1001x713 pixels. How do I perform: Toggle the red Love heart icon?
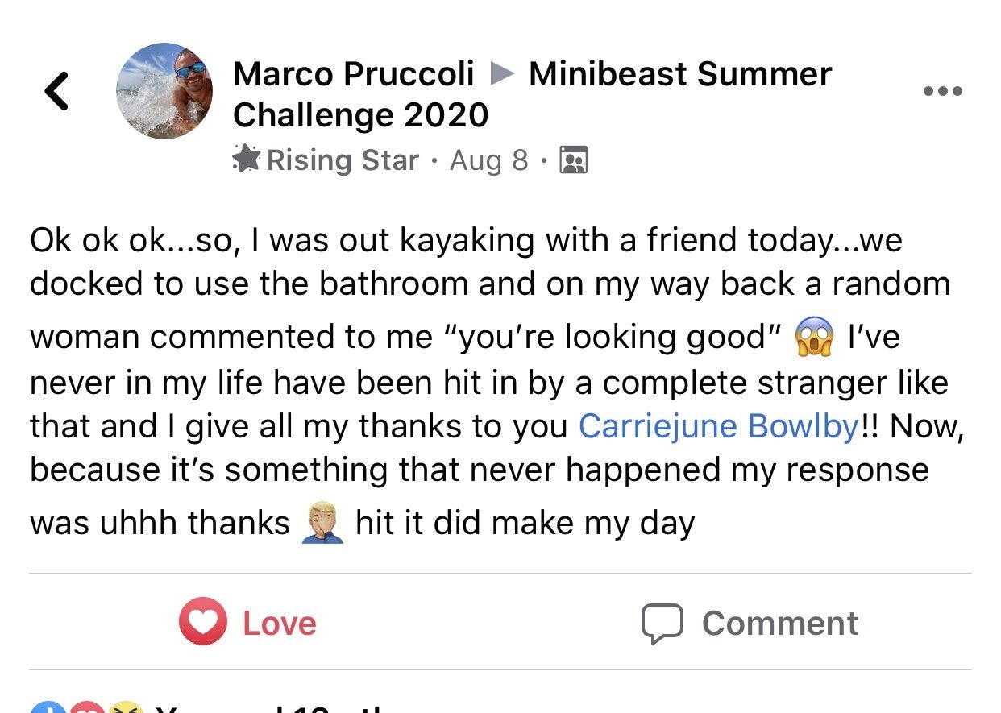202,622
